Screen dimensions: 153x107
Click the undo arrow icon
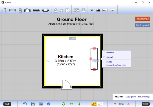click(25, 104)
